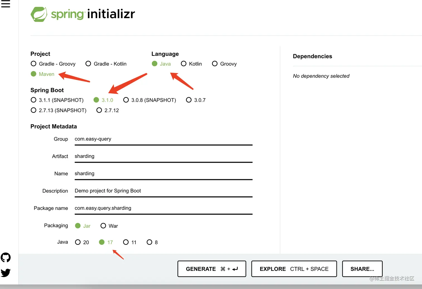Select Java version 20
This screenshot has height=289, width=422.
[x=82, y=242]
